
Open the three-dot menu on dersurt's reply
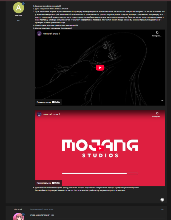pyautogui.click(x=162, y=210)
